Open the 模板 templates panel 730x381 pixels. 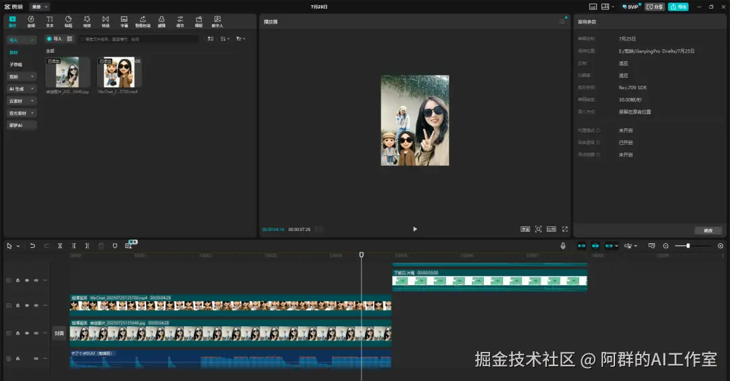[199, 22]
